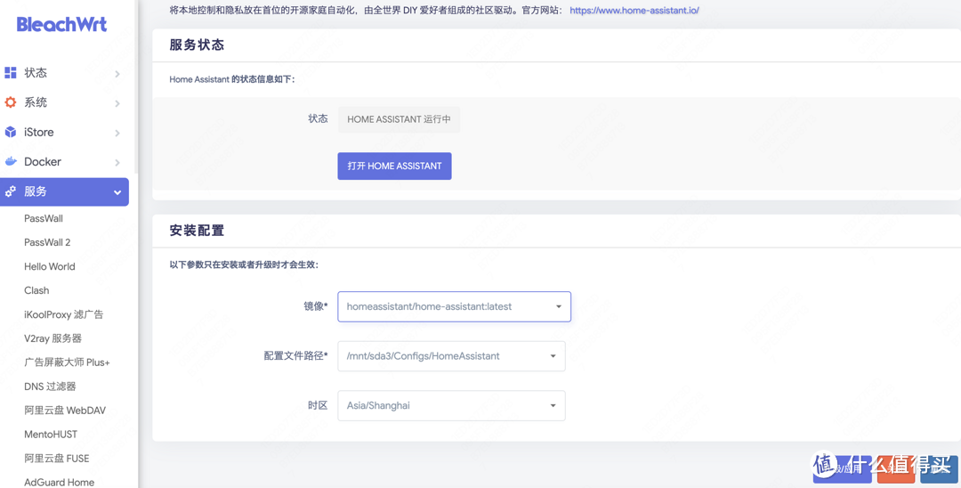This screenshot has height=488, width=961.
Task: Expand the 系统 menu chevron
Action: pyautogui.click(x=117, y=103)
